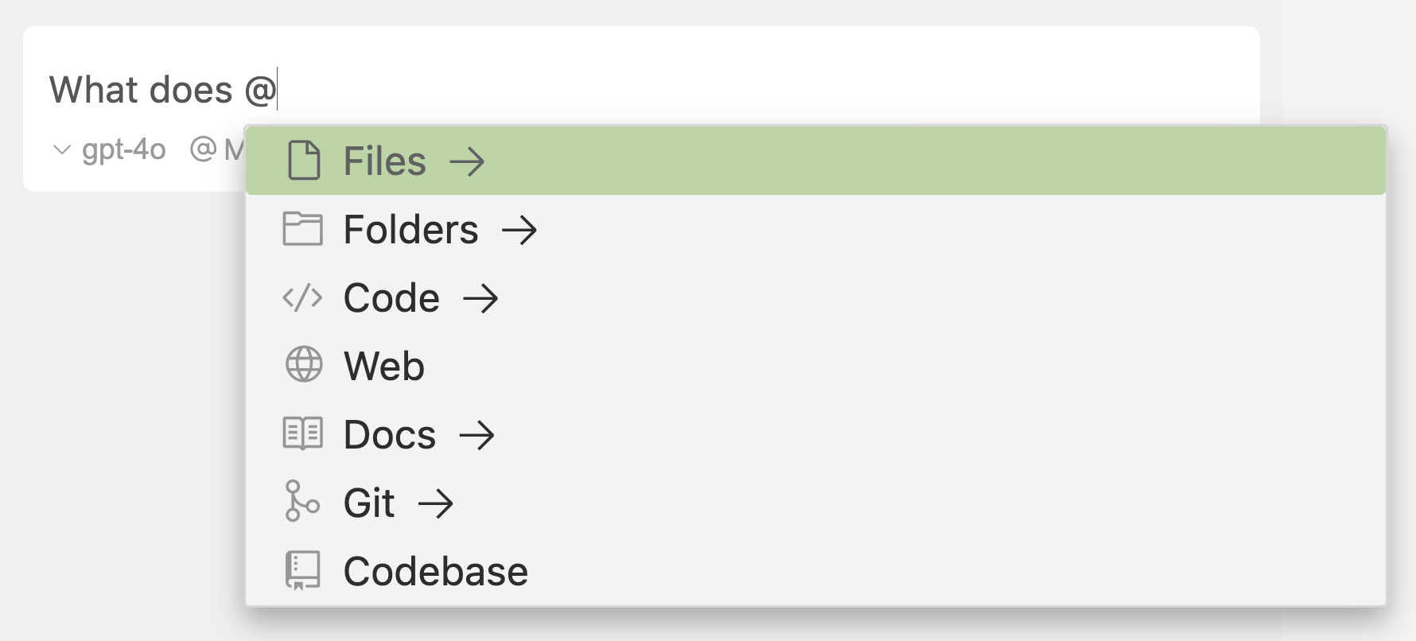Image resolution: width=1416 pixels, height=641 pixels.
Task: Choose the Docs context option
Action: 389,434
